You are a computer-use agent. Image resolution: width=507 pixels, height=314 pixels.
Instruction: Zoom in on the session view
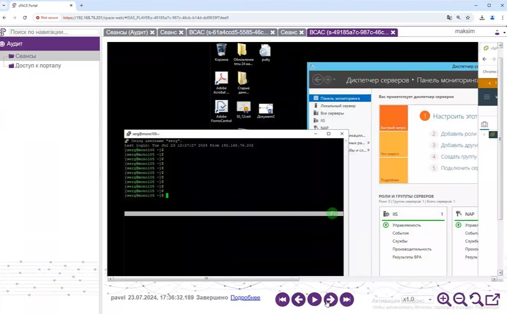point(444,299)
